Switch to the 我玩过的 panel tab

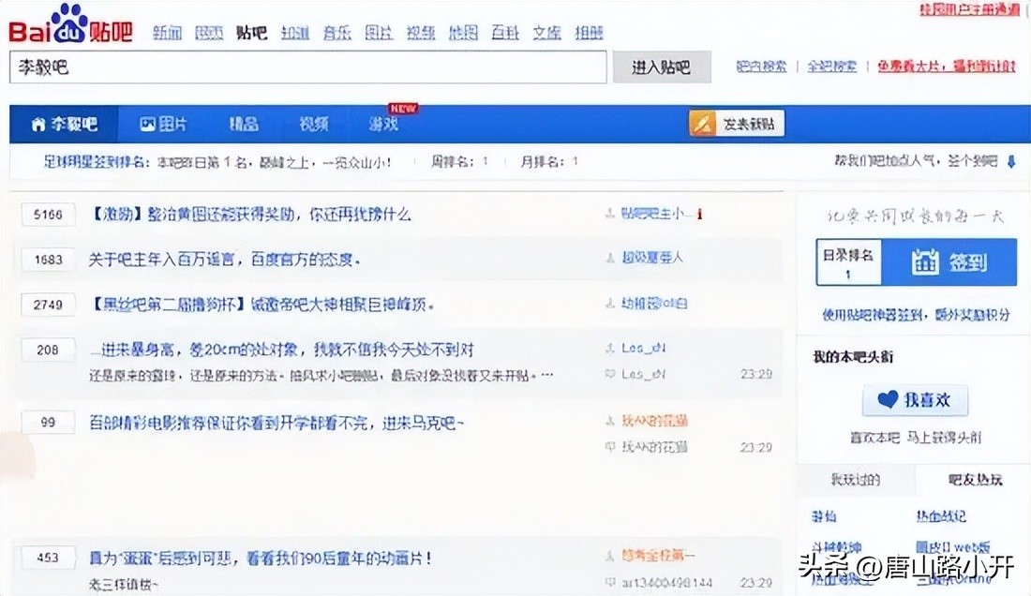tap(856, 479)
